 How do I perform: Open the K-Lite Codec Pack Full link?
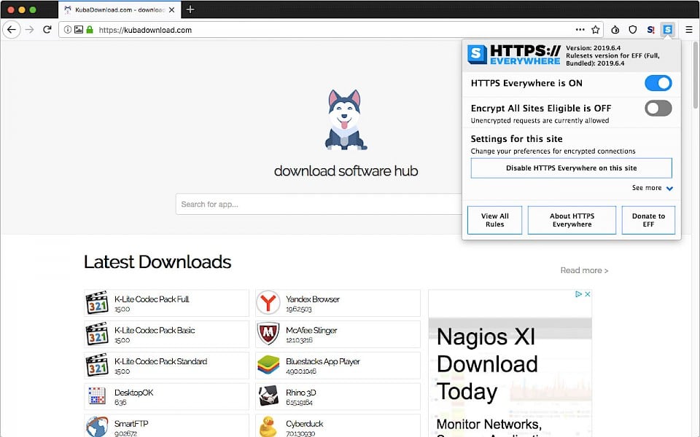click(x=152, y=299)
